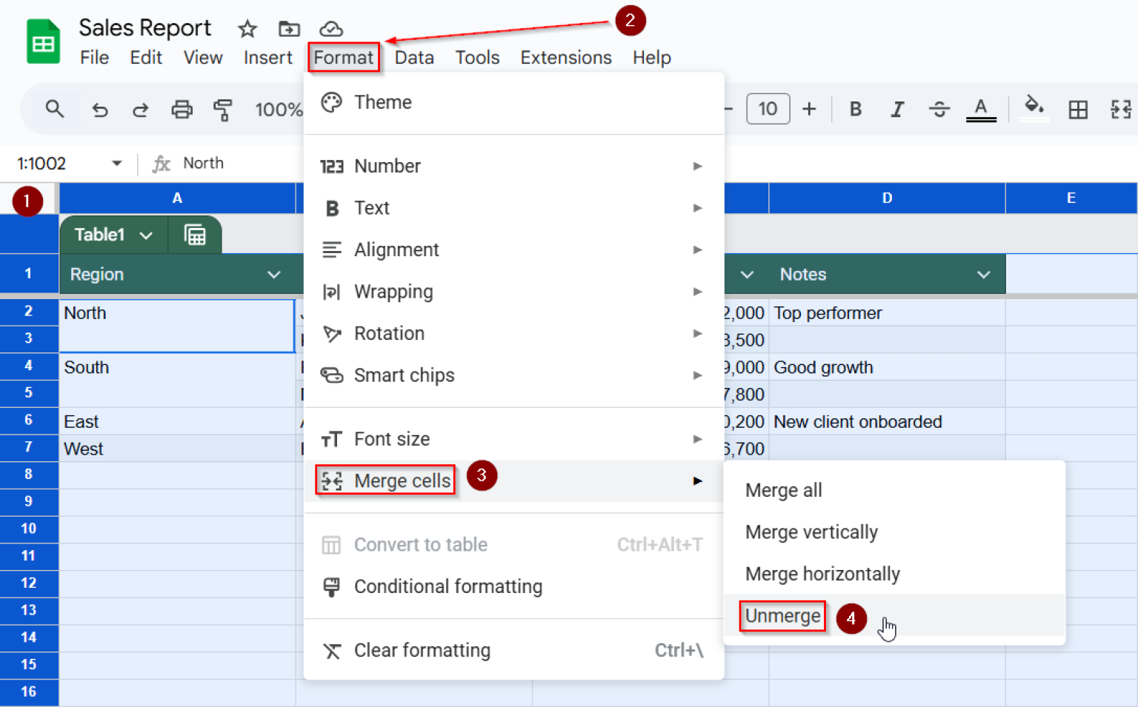
Task: Click the search icon in the toolbar
Action: (x=55, y=109)
